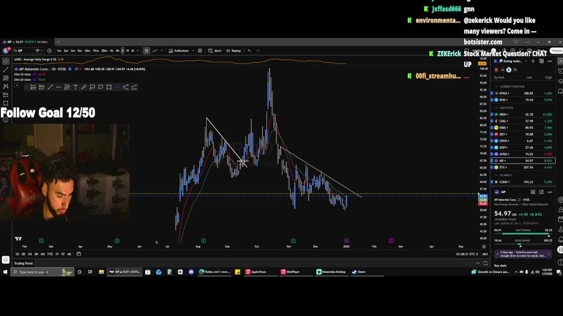Click the taskbar search box
Viewport: 563px width, 316px height.
[x=42, y=272]
